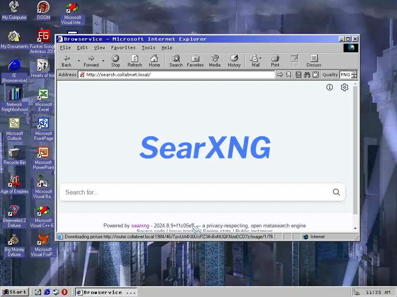Image resolution: width=397 pixels, height=297 pixels.
Task: Click the Internet zone status bar entry
Action: [x=314, y=237]
